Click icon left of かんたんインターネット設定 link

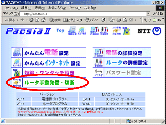click(x=17, y=62)
